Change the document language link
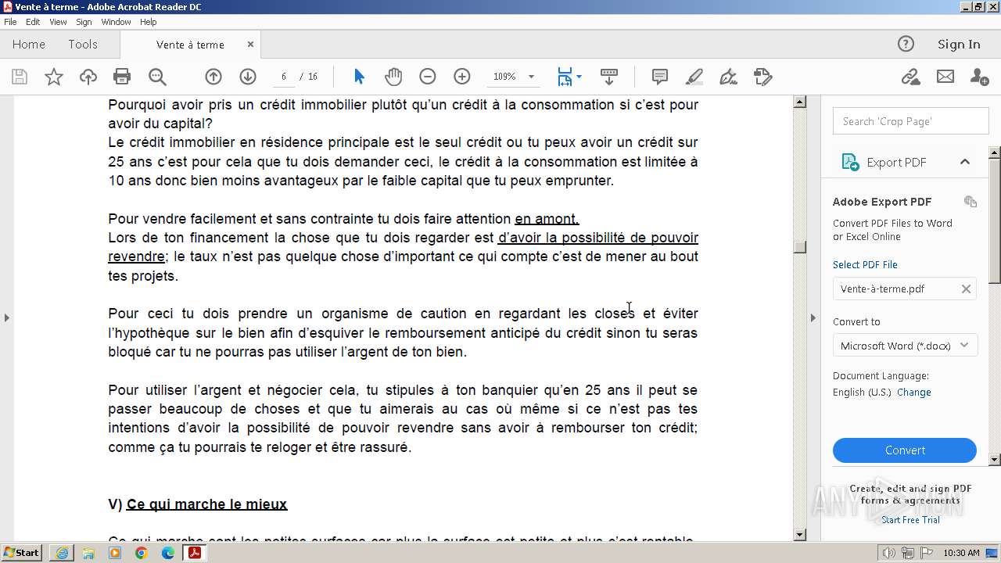Screen dimensions: 1001x563 click(913, 392)
